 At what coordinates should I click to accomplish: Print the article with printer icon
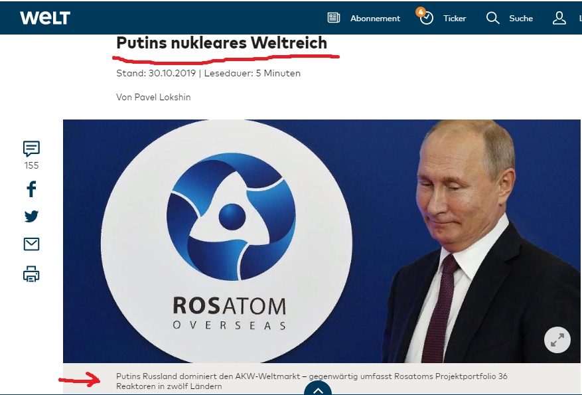[32, 274]
